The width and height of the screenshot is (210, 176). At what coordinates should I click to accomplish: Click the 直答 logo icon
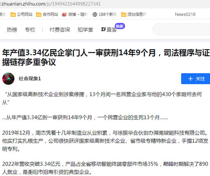pyautogui.click(x=104, y=29)
